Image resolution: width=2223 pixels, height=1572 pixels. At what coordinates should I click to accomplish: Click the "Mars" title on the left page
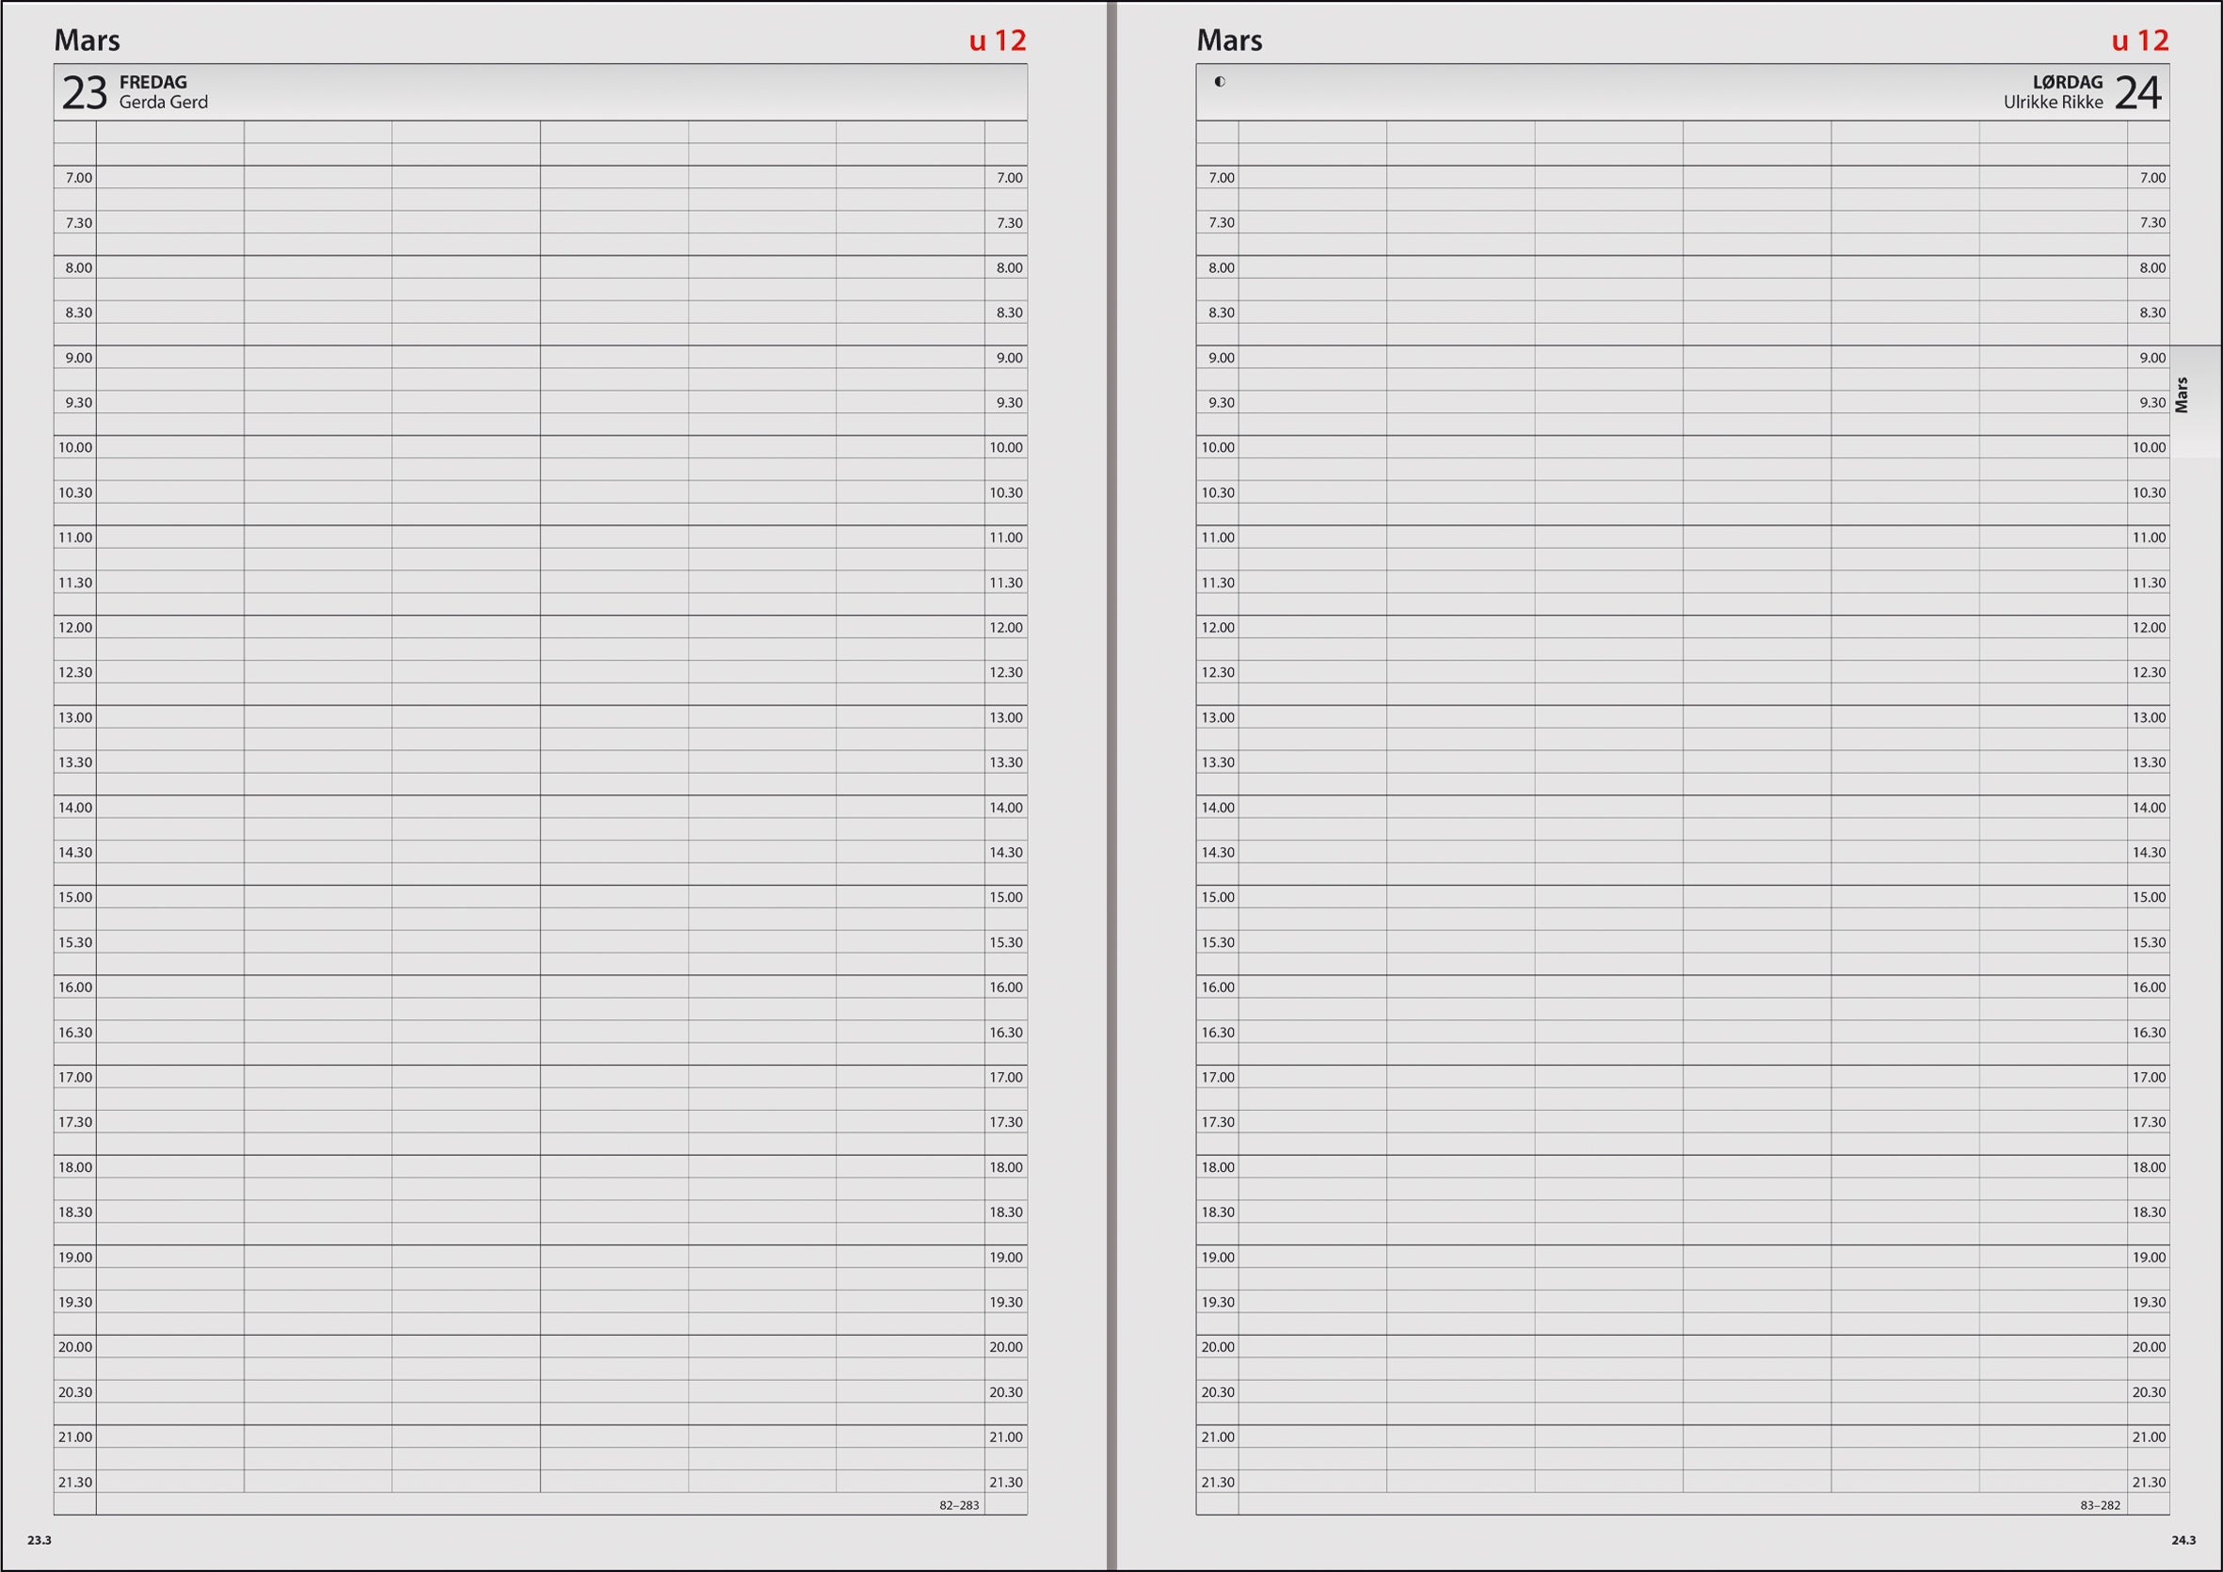click(x=88, y=40)
